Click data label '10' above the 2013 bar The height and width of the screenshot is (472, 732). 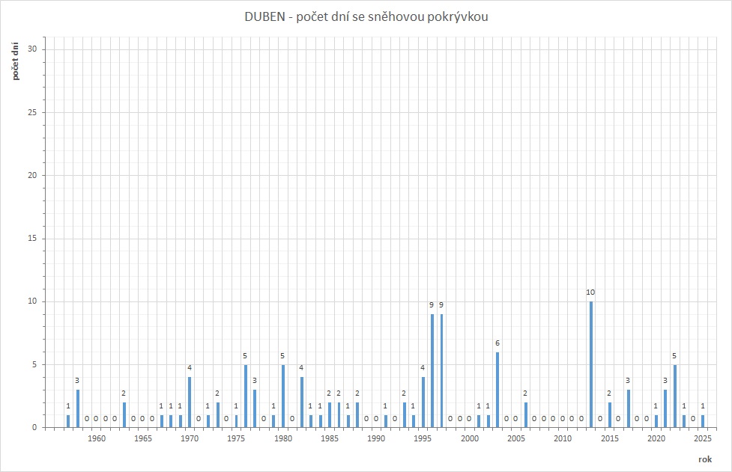590,292
